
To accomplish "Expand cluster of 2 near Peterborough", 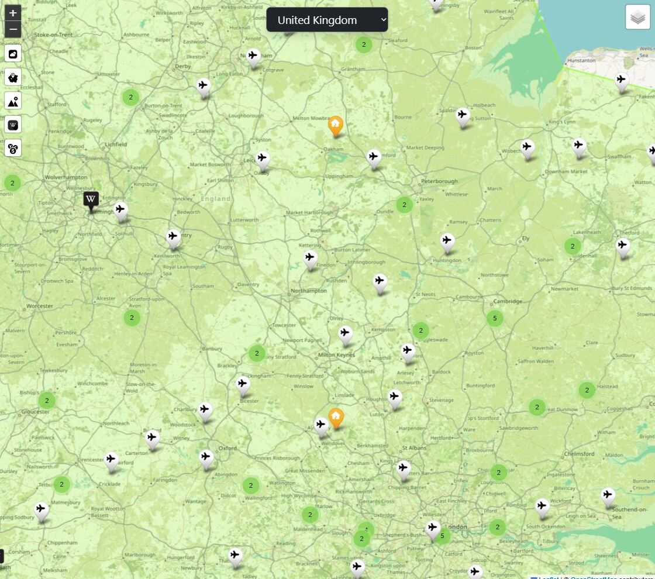I will point(404,205).
